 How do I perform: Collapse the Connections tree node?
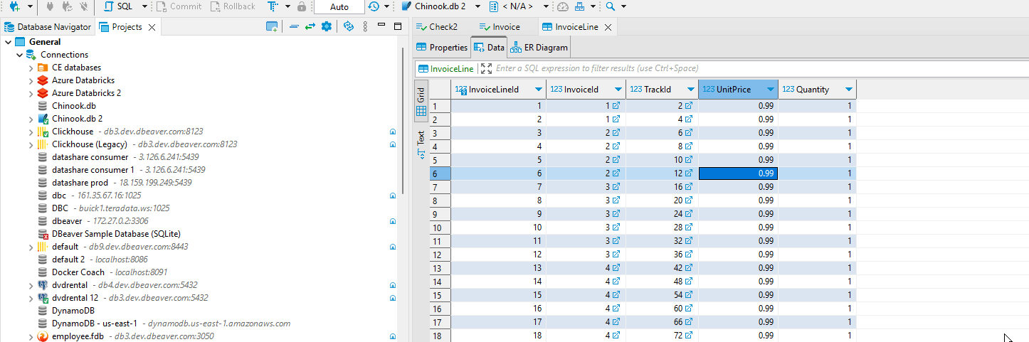19,55
